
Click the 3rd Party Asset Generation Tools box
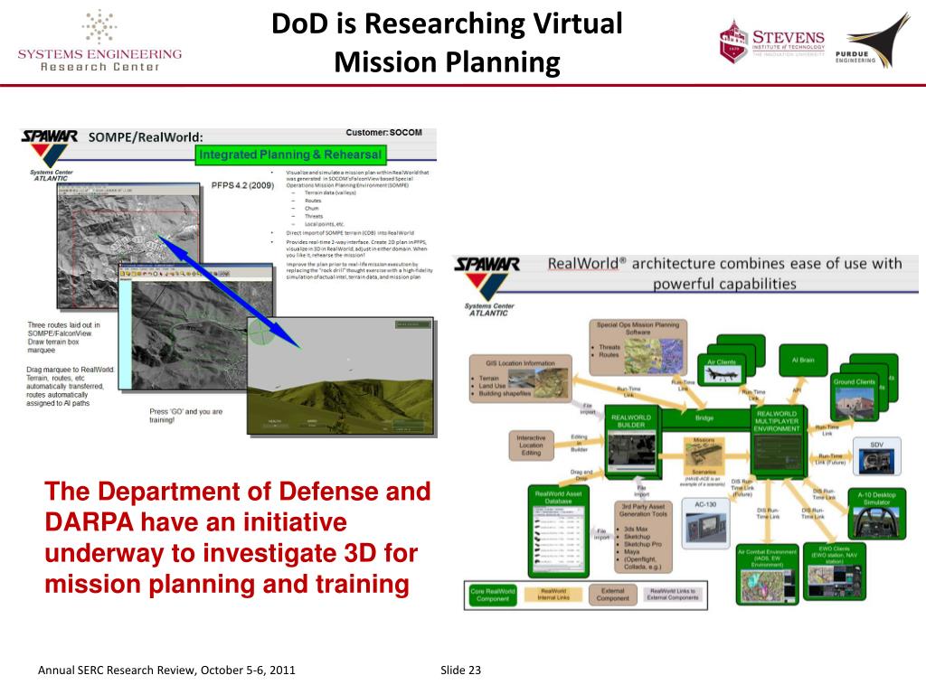tap(643, 537)
